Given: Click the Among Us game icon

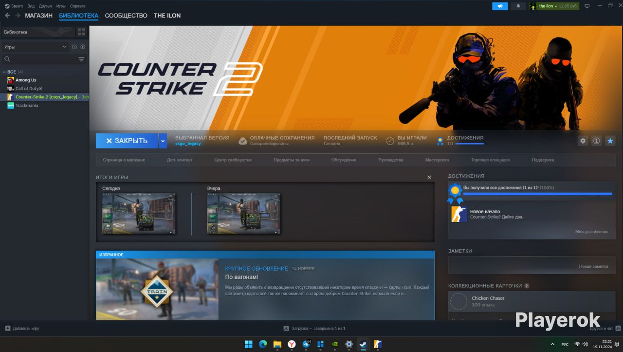Looking at the screenshot, I should (x=11, y=80).
